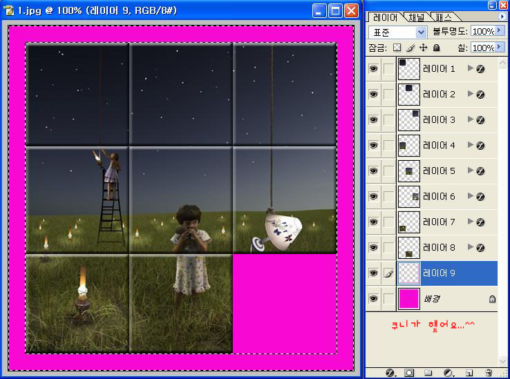Expand effects list of 레이어 2
The width and height of the screenshot is (510, 379).
point(470,94)
